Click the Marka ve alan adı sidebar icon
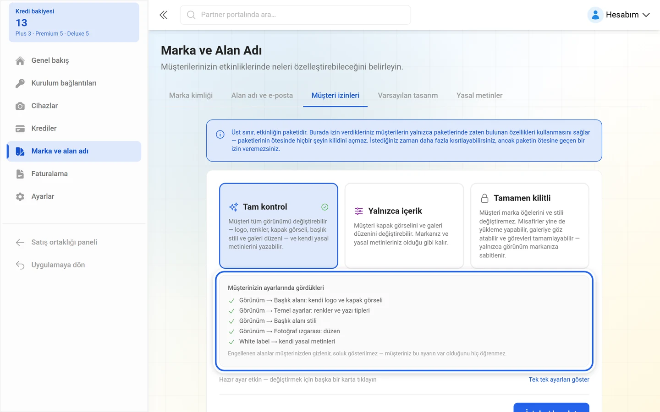Viewport: 660px width, 412px height. (x=20, y=152)
